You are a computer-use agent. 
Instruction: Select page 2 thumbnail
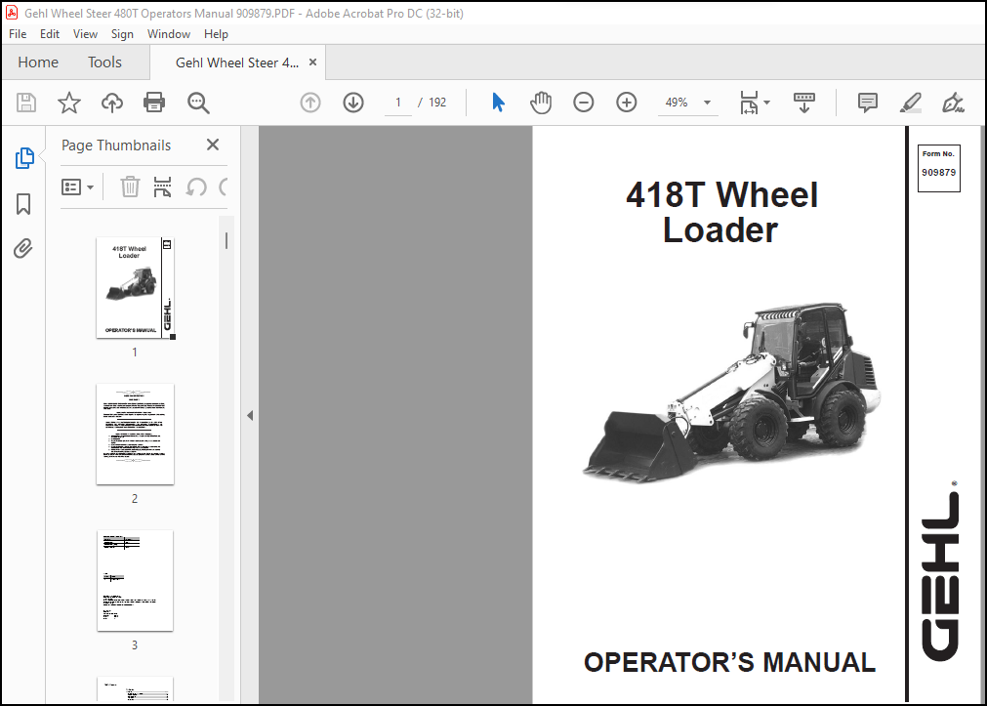point(136,434)
